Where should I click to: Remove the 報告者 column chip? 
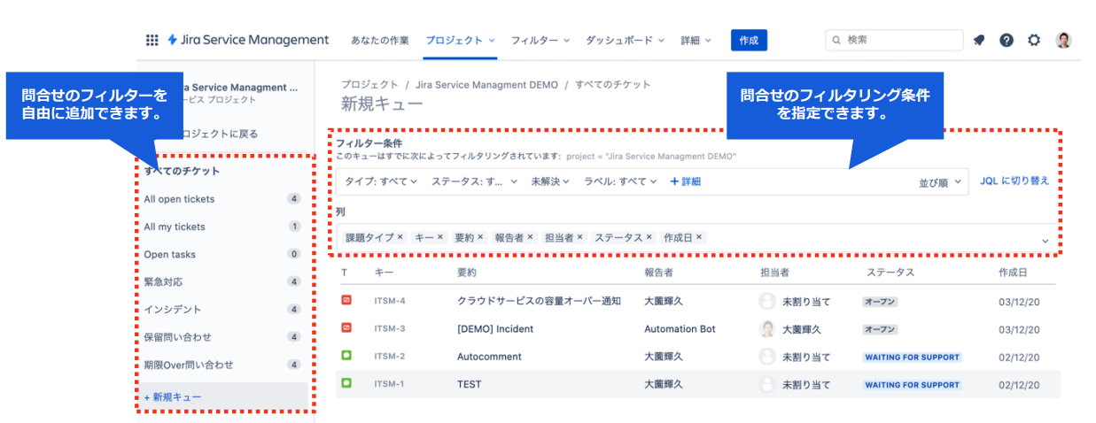530,237
